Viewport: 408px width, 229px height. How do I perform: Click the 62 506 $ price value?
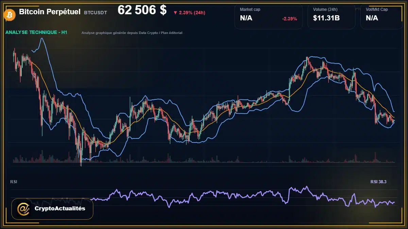point(142,11)
